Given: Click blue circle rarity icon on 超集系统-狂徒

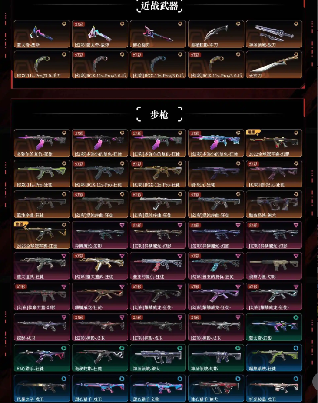Looking at the screenshot, I should coord(296,348).
